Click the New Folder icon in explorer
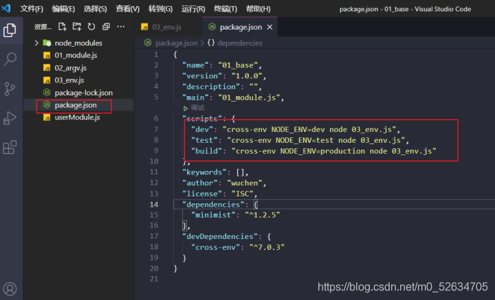 click(x=77, y=27)
